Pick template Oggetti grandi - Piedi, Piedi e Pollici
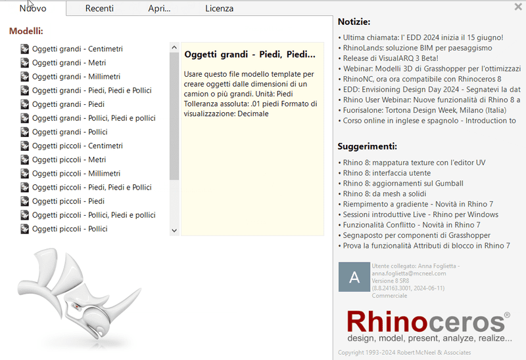The image size is (526, 360). (92, 90)
